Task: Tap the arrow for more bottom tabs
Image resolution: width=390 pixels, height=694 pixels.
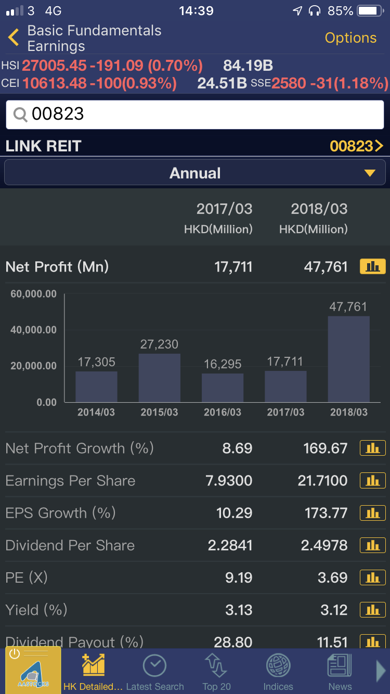Action: click(x=381, y=671)
